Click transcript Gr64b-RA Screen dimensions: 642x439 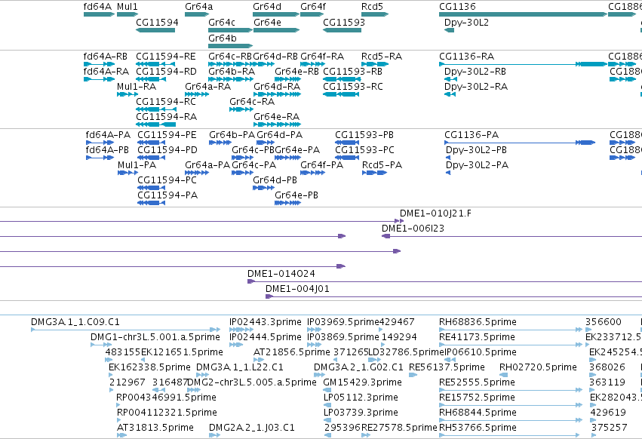coord(232,71)
